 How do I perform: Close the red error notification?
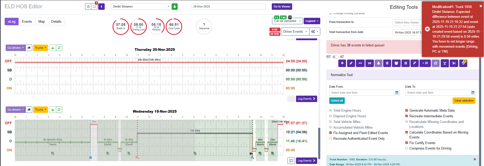tap(481, 6)
